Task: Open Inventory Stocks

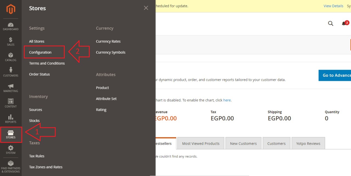Action: click(x=34, y=121)
